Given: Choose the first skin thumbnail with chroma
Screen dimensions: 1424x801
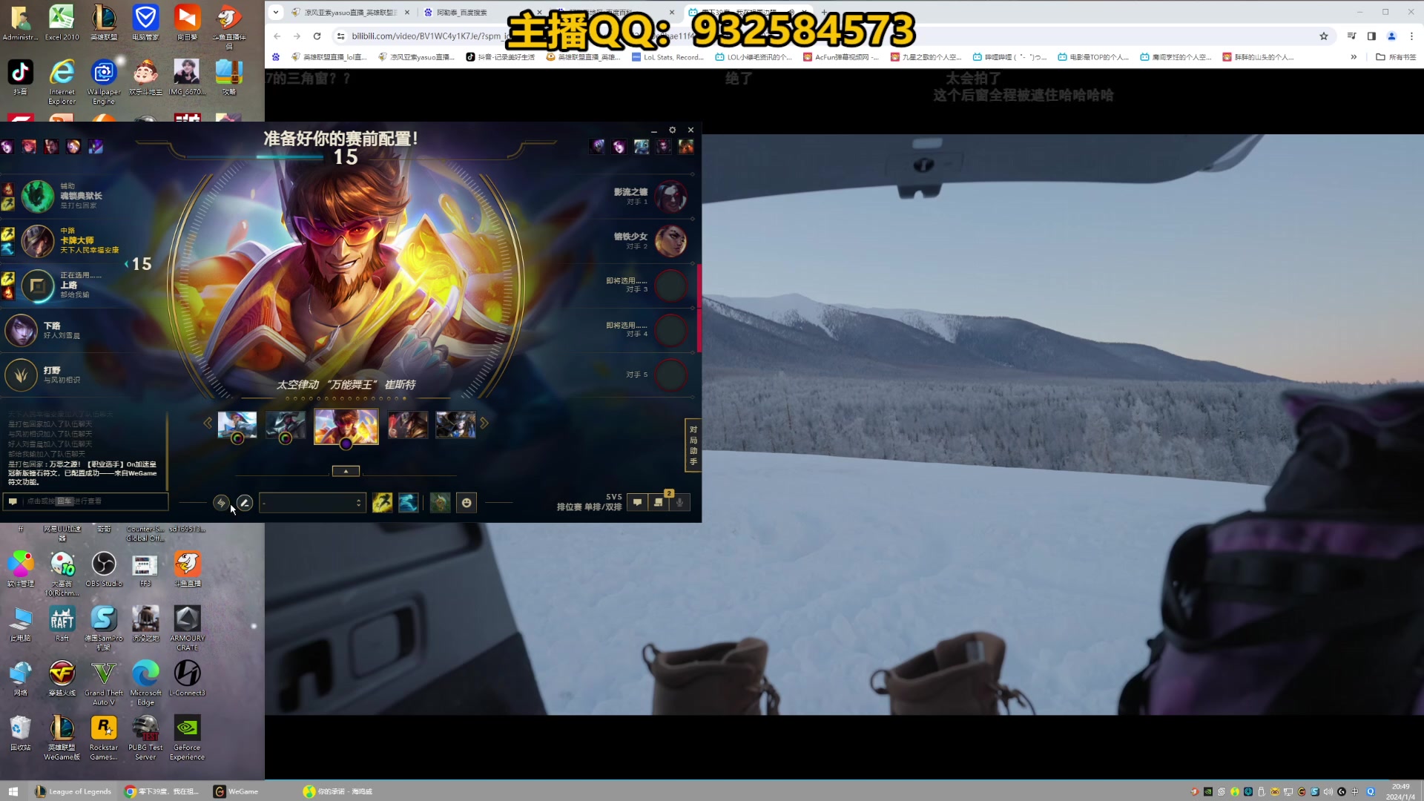Looking at the screenshot, I should point(237,424).
